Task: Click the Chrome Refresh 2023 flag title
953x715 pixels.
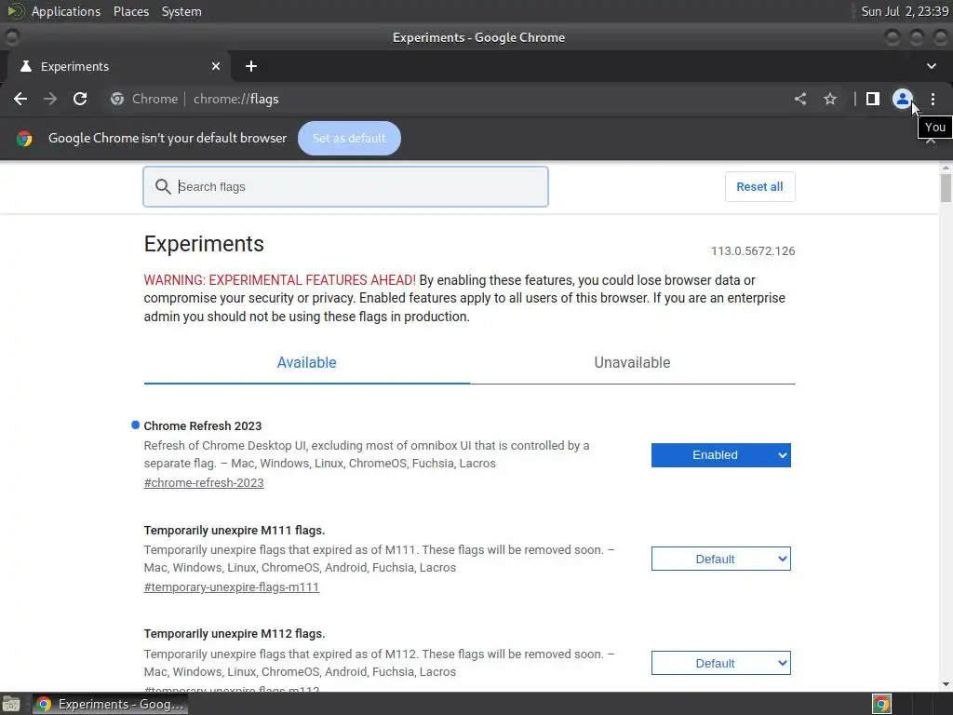Action: tap(202, 426)
